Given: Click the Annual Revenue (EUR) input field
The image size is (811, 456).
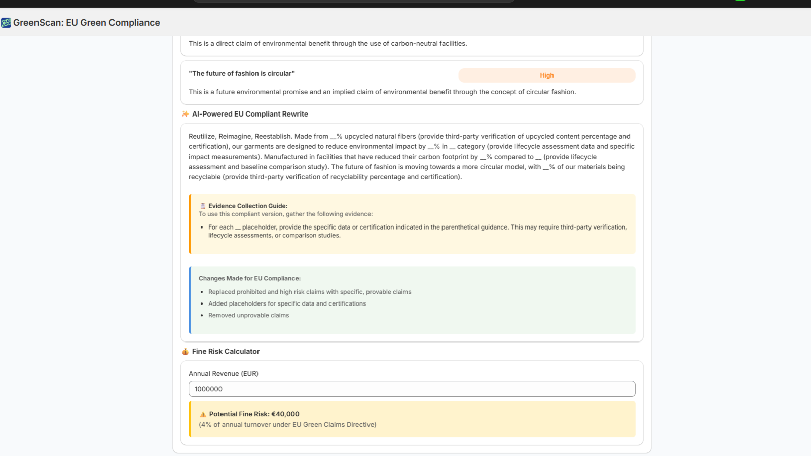Looking at the screenshot, I should coord(412,389).
